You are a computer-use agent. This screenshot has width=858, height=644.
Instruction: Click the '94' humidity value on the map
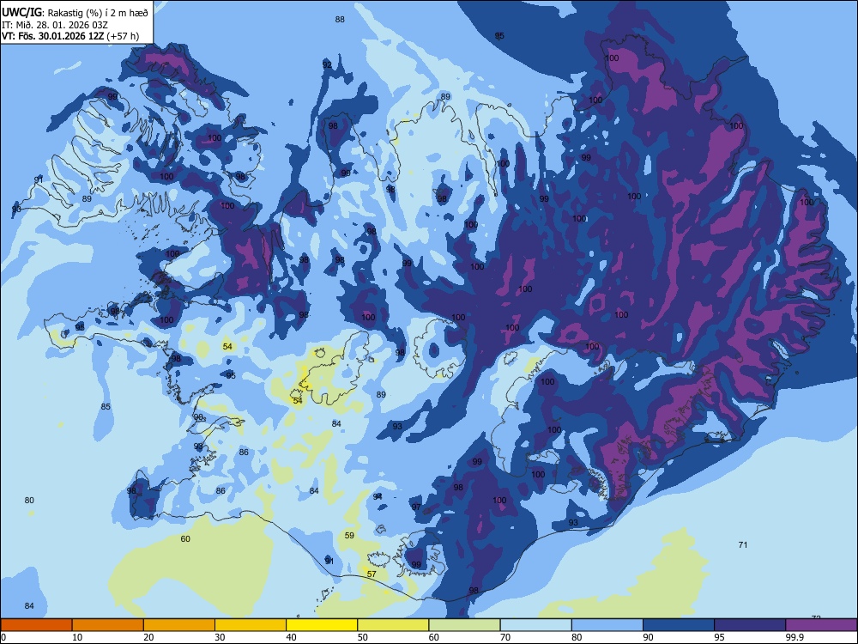click(378, 496)
